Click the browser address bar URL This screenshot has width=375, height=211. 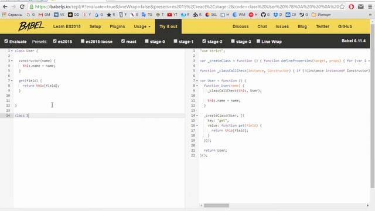[187, 6]
